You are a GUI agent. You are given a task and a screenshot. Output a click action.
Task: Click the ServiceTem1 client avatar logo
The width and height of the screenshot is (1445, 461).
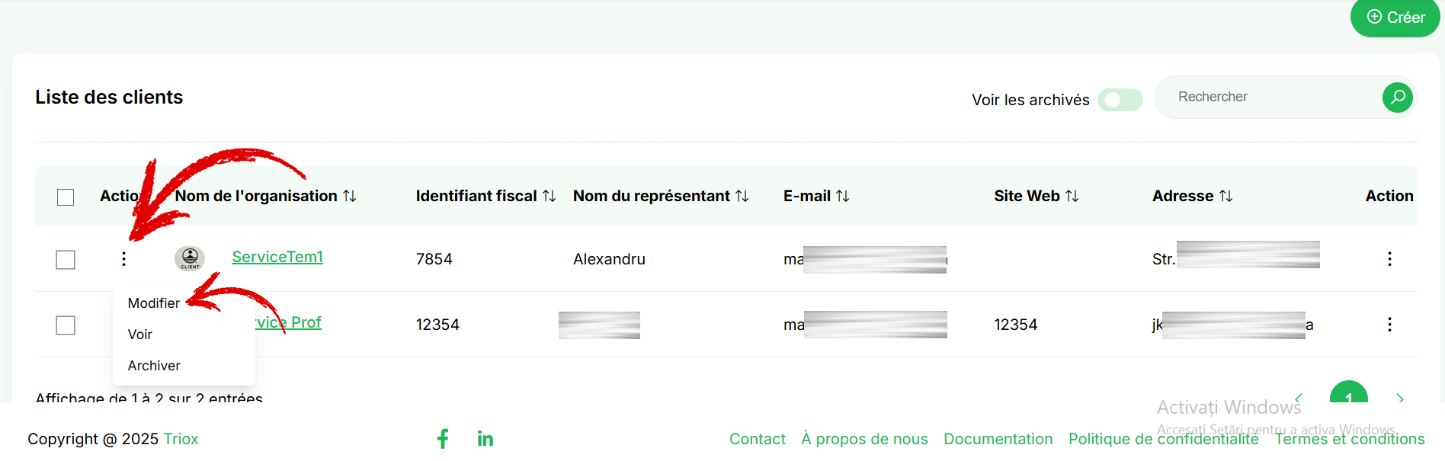(x=190, y=258)
